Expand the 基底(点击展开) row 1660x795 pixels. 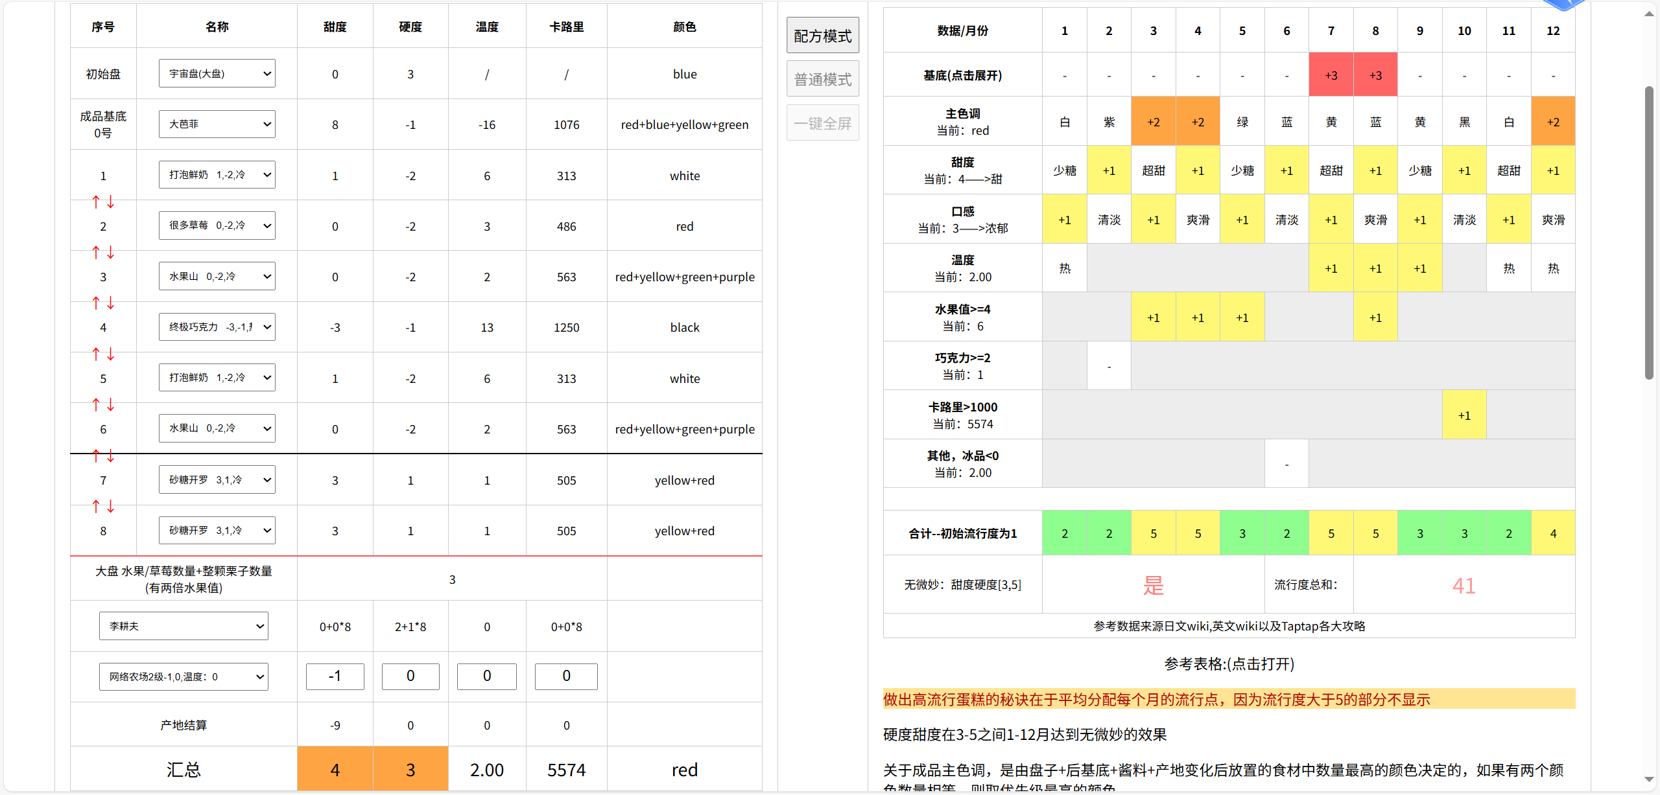pos(963,75)
